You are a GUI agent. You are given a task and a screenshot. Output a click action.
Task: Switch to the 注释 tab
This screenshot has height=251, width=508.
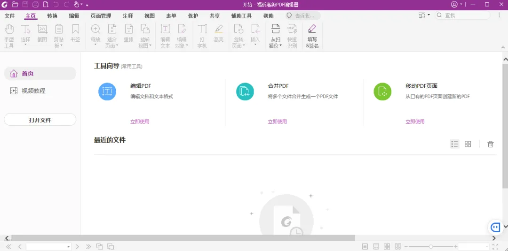coord(127,16)
